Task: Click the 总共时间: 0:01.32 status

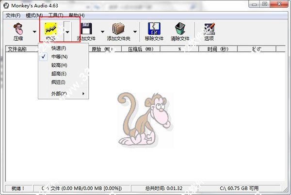Action: pos(164,188)
